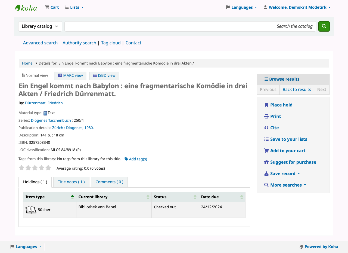Expand the Save record dropdown
Image resolution: width=348 pixels, height=253 pixels.
(x=282, y=174)
